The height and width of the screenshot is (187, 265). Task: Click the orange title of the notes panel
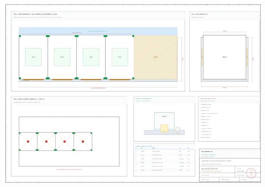pos(208,99)
